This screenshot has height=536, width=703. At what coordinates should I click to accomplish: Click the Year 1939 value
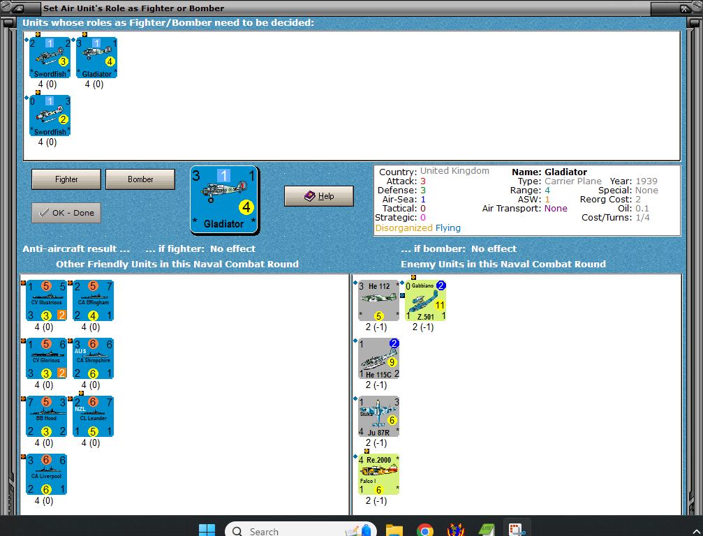pos(646,181)
